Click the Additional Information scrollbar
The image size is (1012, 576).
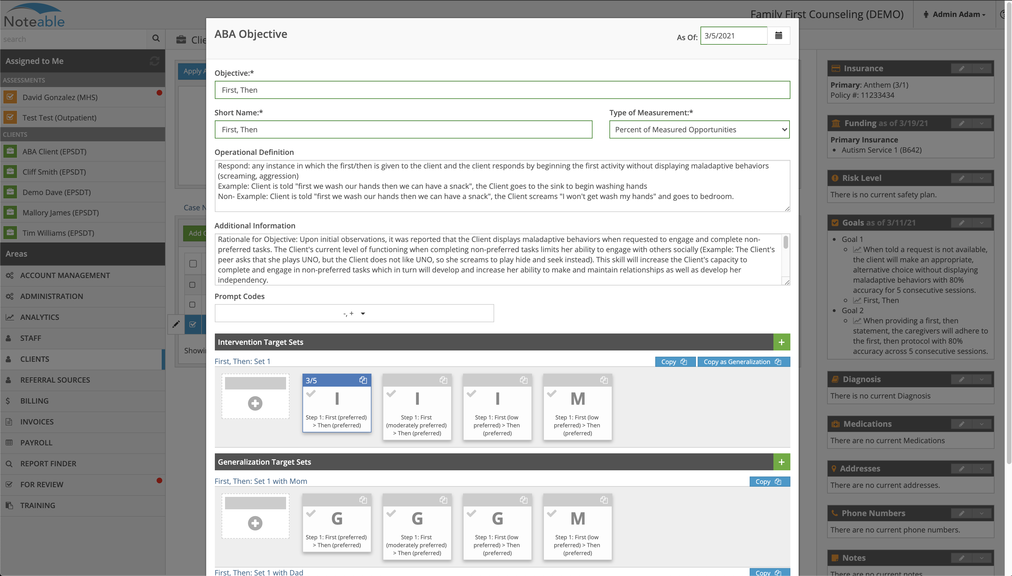(785, 242)
